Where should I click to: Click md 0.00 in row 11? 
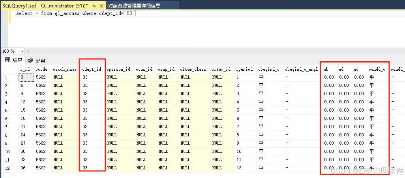point(344,160)
